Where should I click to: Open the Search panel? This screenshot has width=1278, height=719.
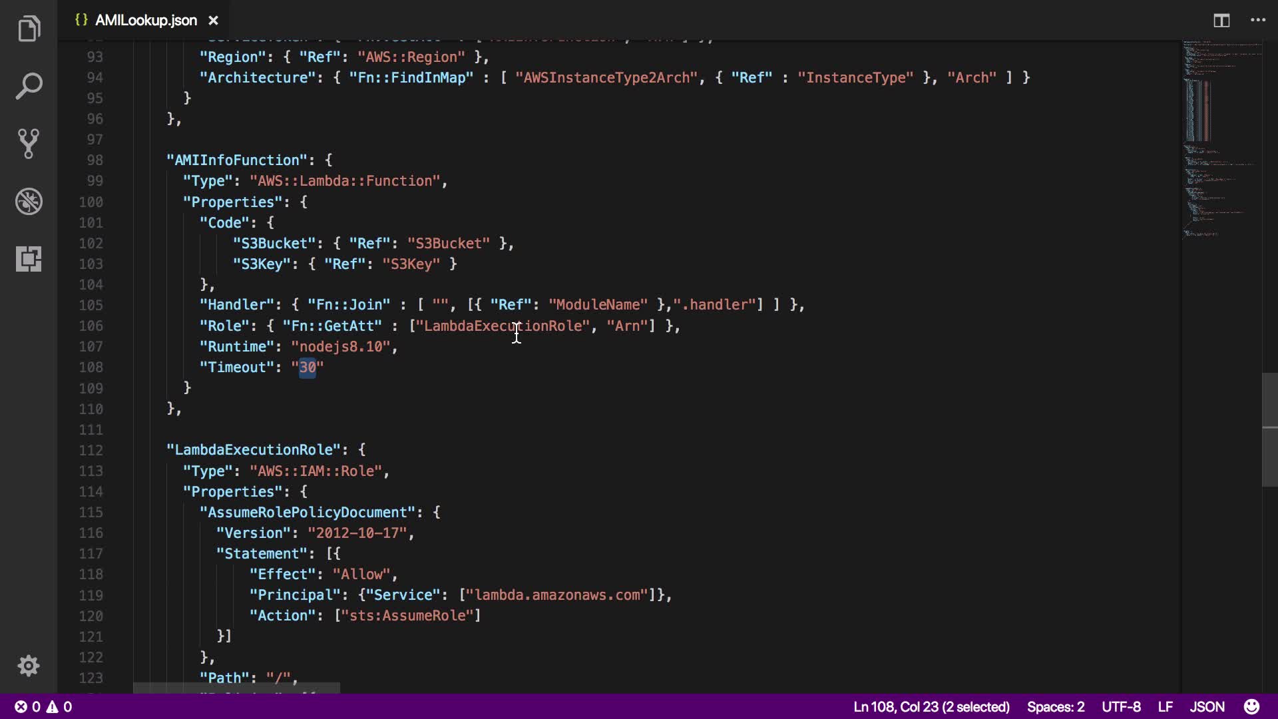(29, 87)
